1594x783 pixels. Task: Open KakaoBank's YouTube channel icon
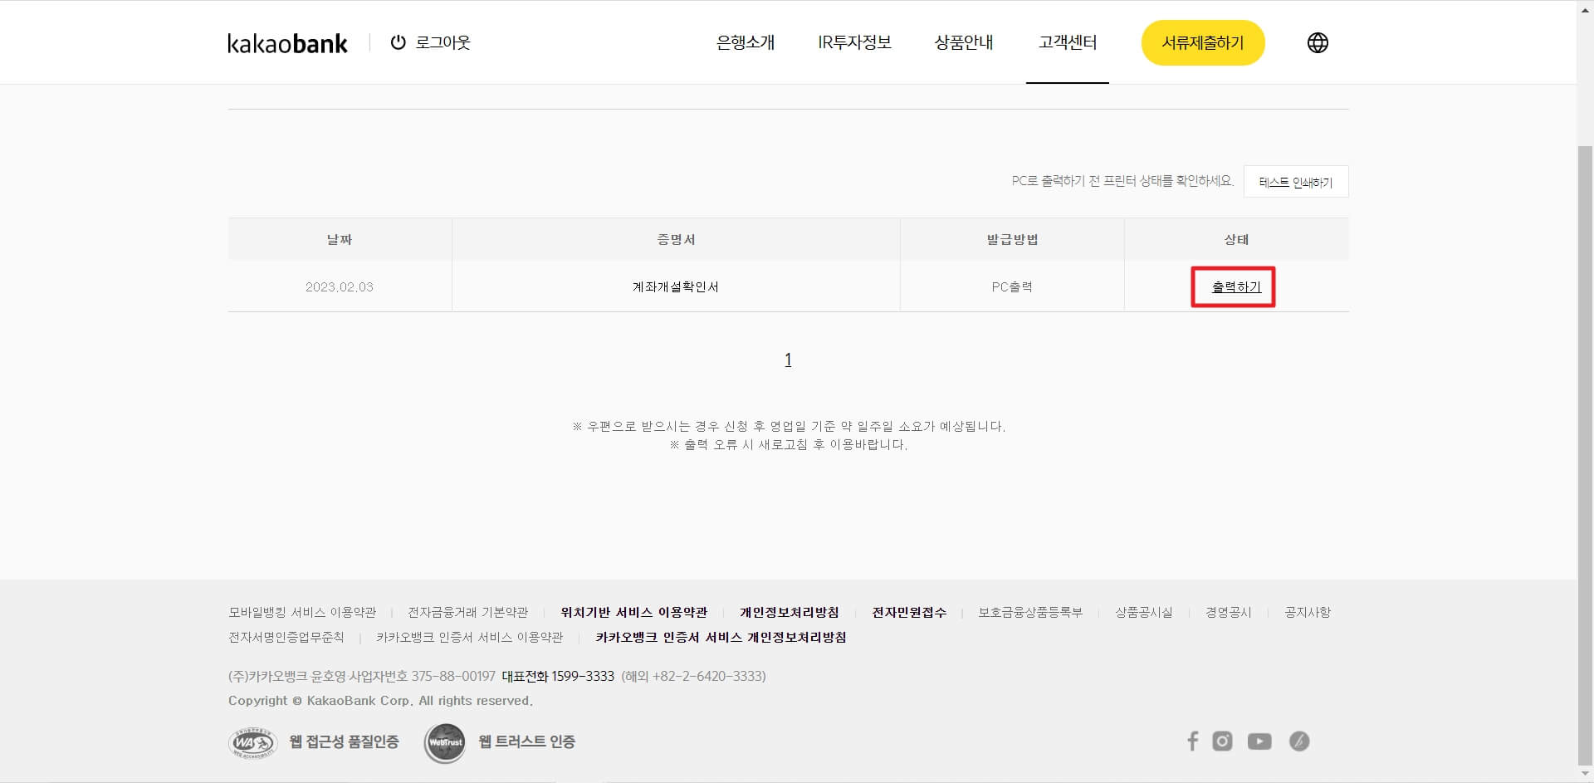pos(1260,741)
